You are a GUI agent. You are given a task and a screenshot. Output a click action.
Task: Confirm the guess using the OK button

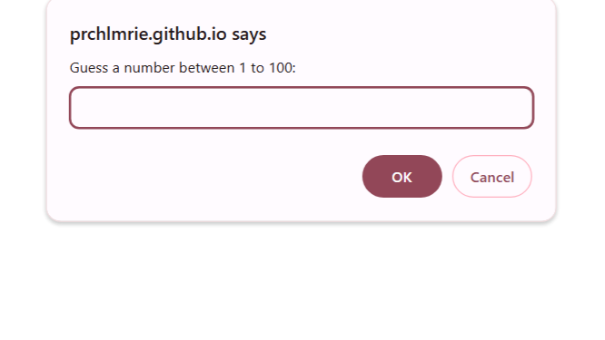point(402,177)
